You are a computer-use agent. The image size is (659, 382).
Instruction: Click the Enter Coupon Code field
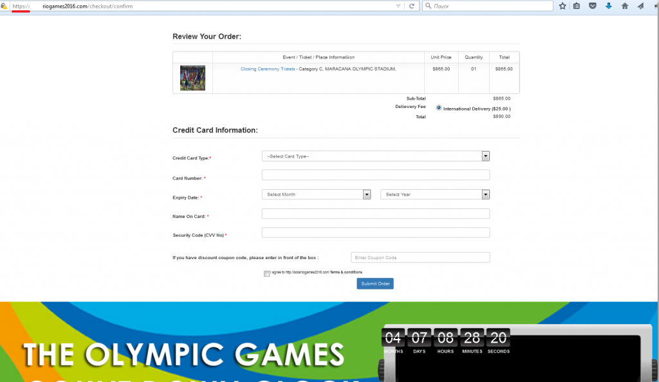420,257
